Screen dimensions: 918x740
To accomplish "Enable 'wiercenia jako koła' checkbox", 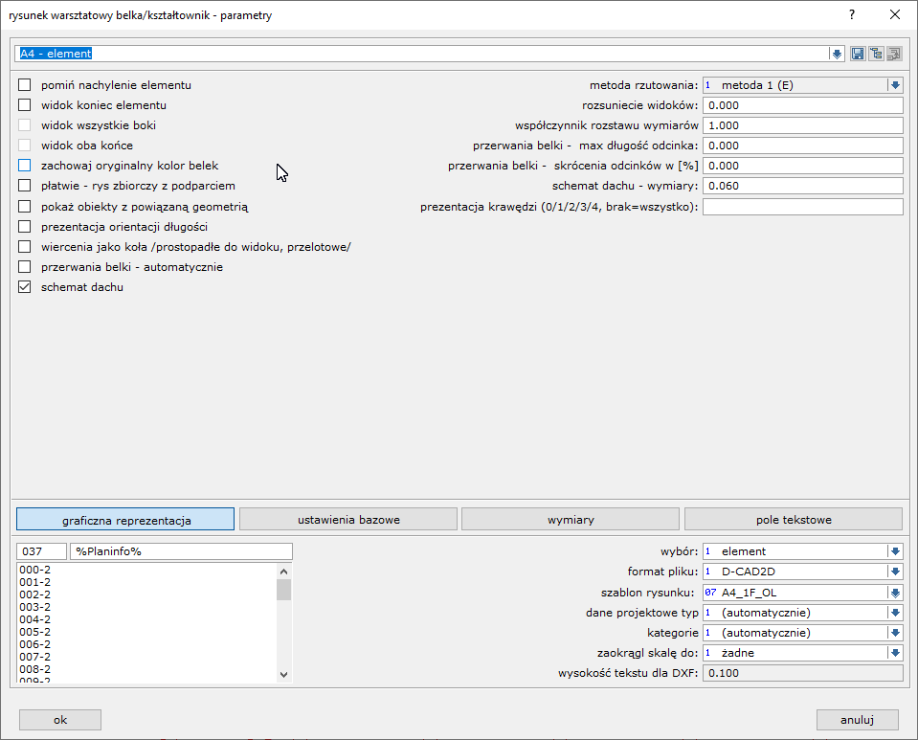I will click(x=25, y=247).
